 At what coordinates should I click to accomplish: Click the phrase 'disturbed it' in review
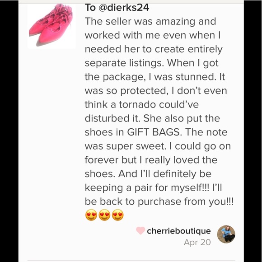pyautogui.click(x=112, y=118)
